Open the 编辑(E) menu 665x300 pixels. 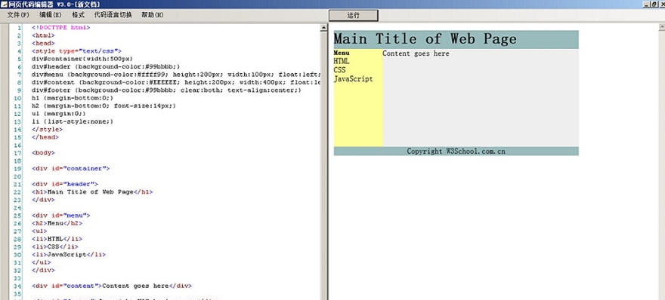[51, 15]
